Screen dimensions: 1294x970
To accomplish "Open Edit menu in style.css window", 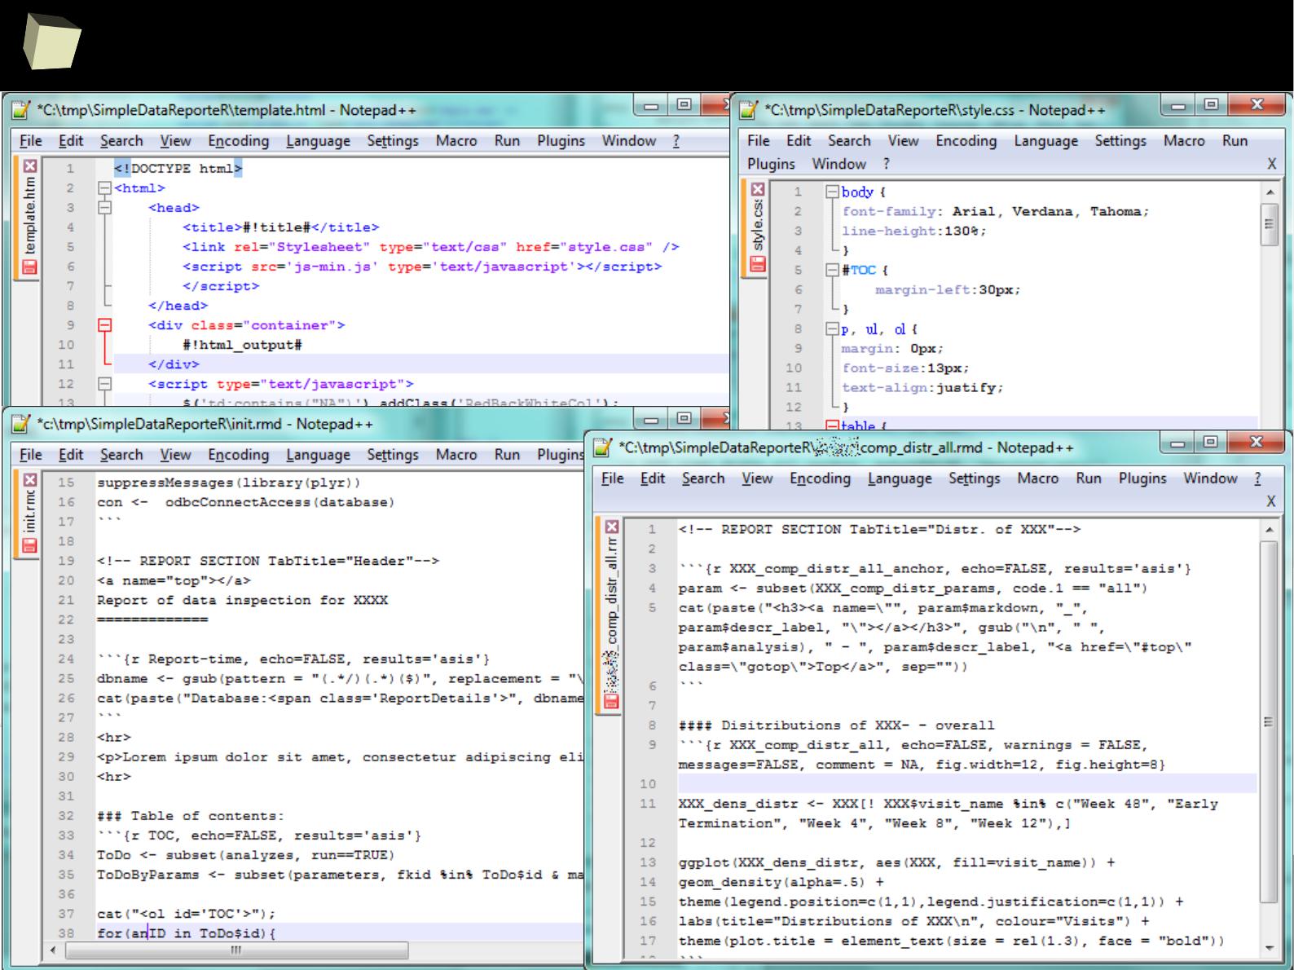I will tap(799, 141).
